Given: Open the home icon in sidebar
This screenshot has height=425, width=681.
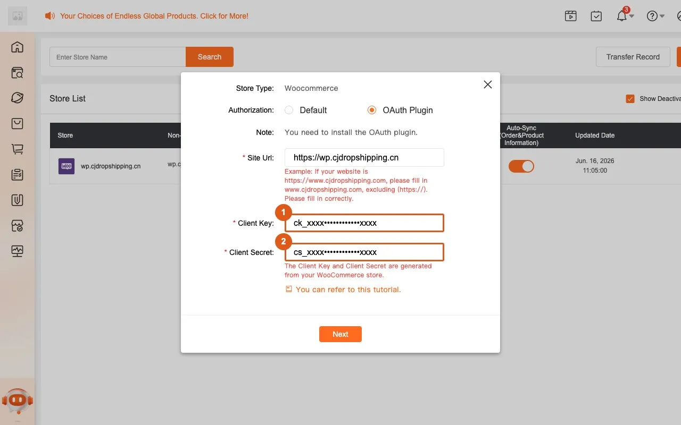Looking at the screenshot, I should tap(17, 47).
